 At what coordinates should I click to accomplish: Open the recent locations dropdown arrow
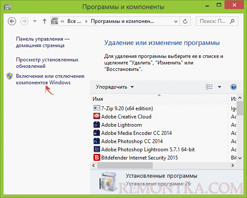point(35,21)
